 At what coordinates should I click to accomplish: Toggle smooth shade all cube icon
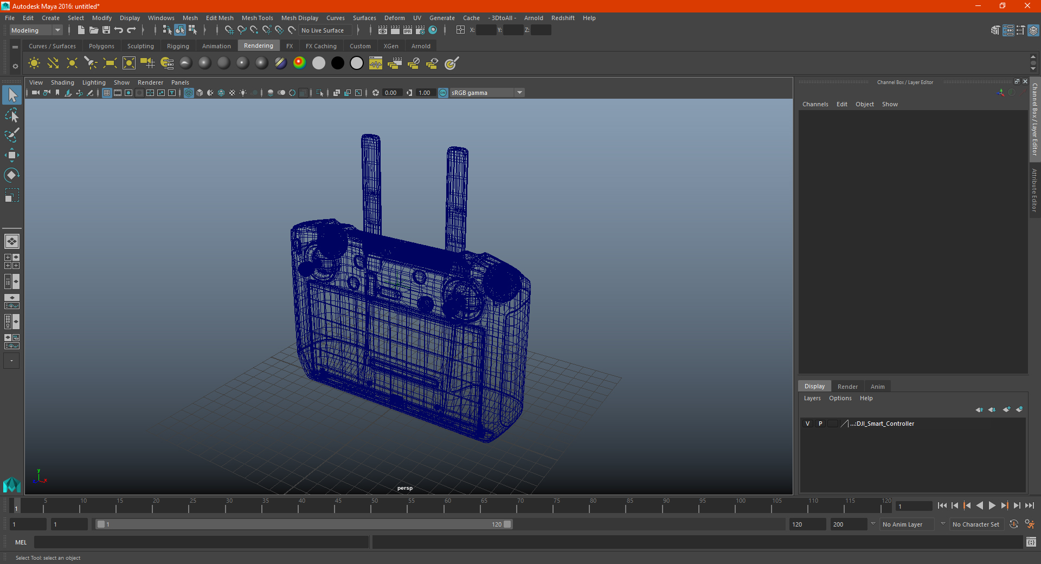click(200, 93)
